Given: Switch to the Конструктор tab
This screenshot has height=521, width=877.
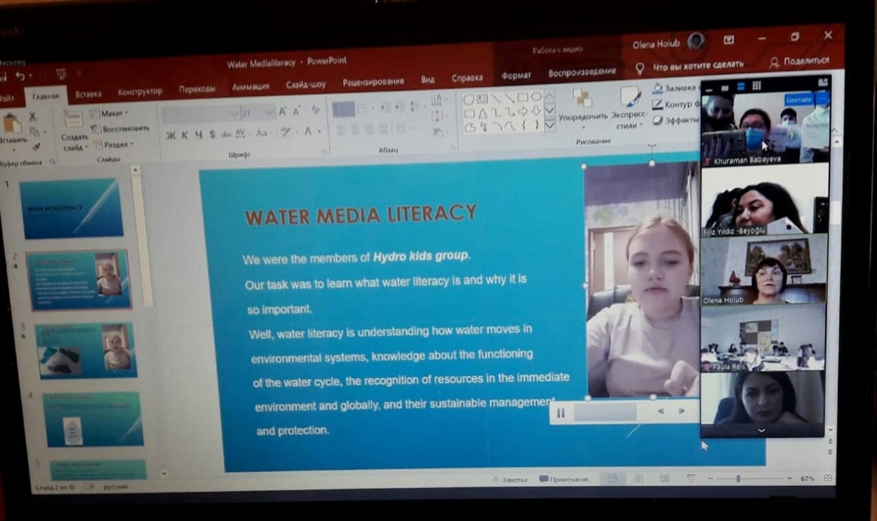Looking at the screenshot, I should click(140, 91).
